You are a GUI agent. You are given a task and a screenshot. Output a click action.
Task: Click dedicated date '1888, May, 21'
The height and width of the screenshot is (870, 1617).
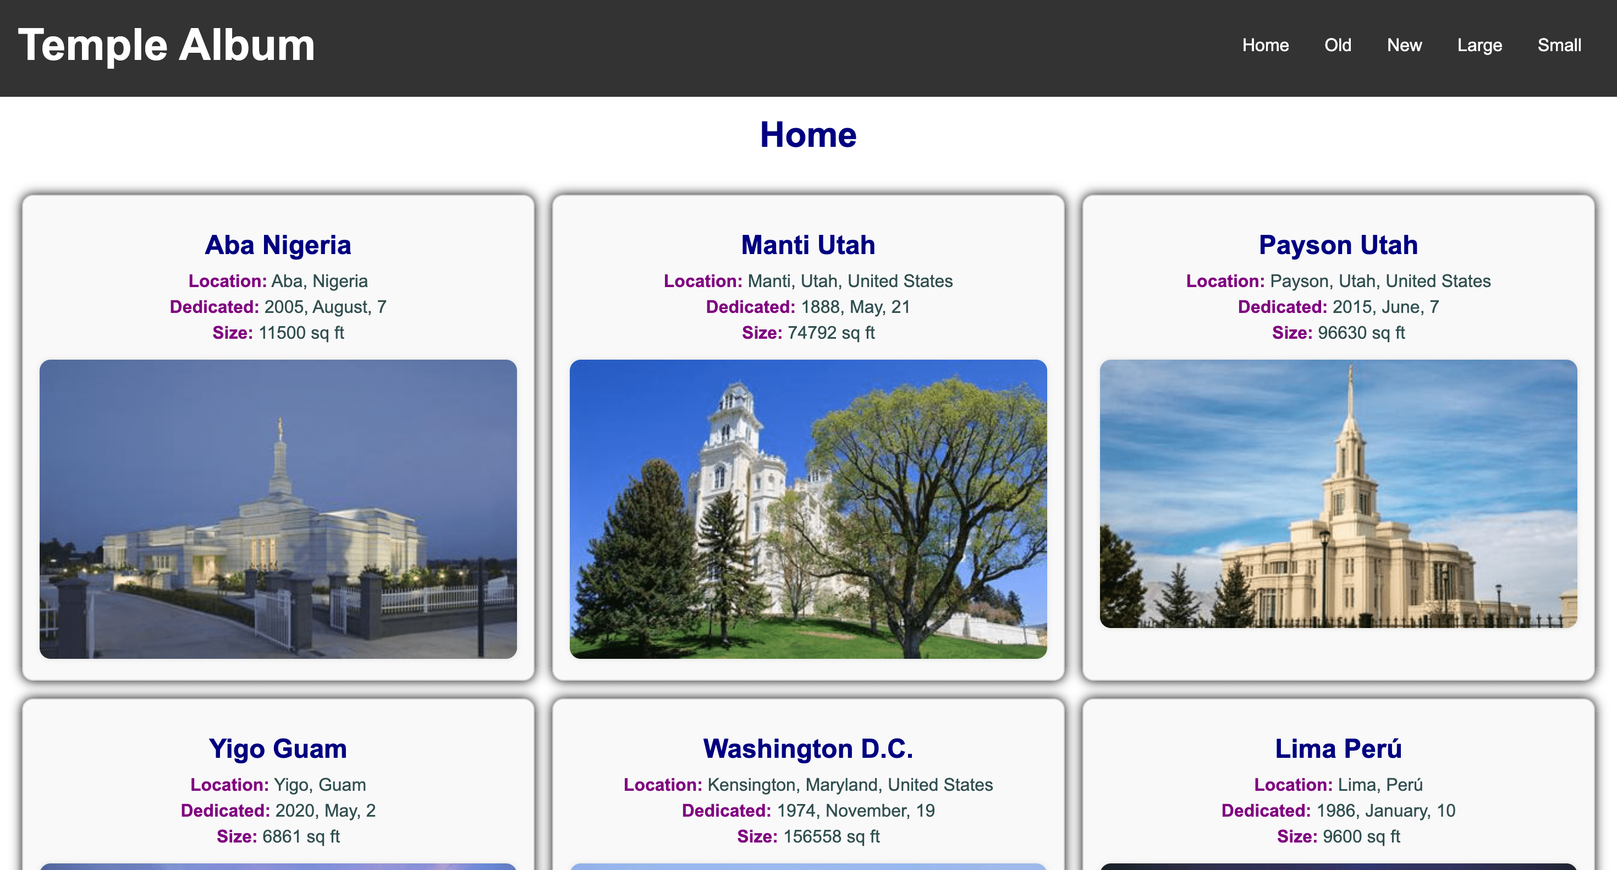[856, 307]
